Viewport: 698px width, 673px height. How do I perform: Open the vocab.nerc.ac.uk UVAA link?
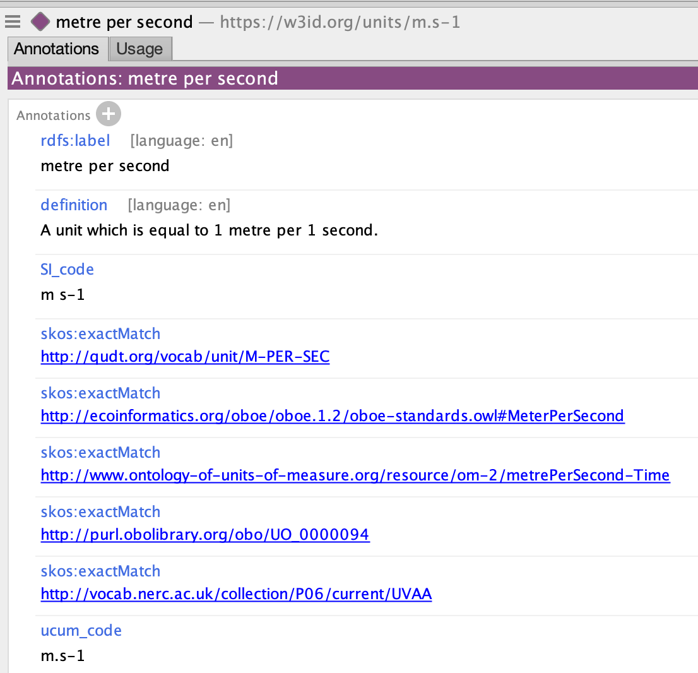point(237,594)
